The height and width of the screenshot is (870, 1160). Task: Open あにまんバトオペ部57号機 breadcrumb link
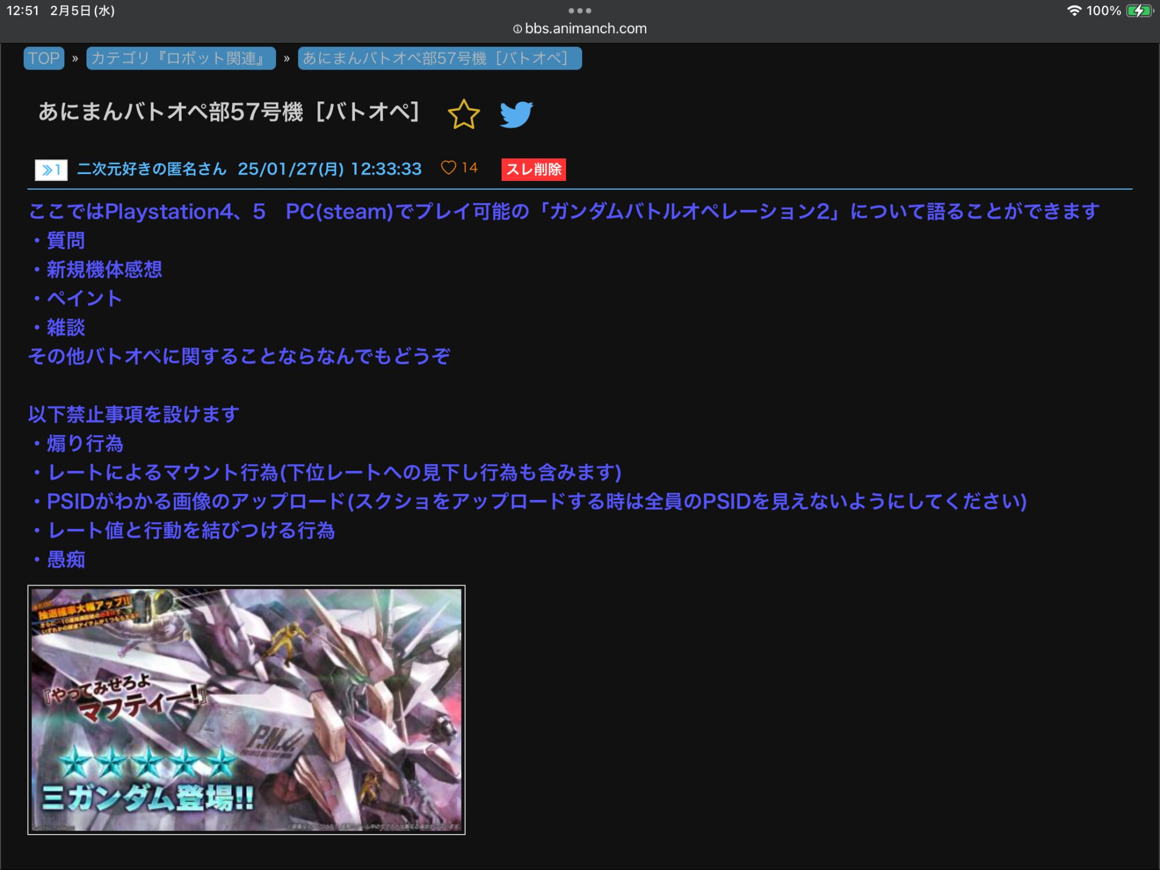[x=439, y=59]
